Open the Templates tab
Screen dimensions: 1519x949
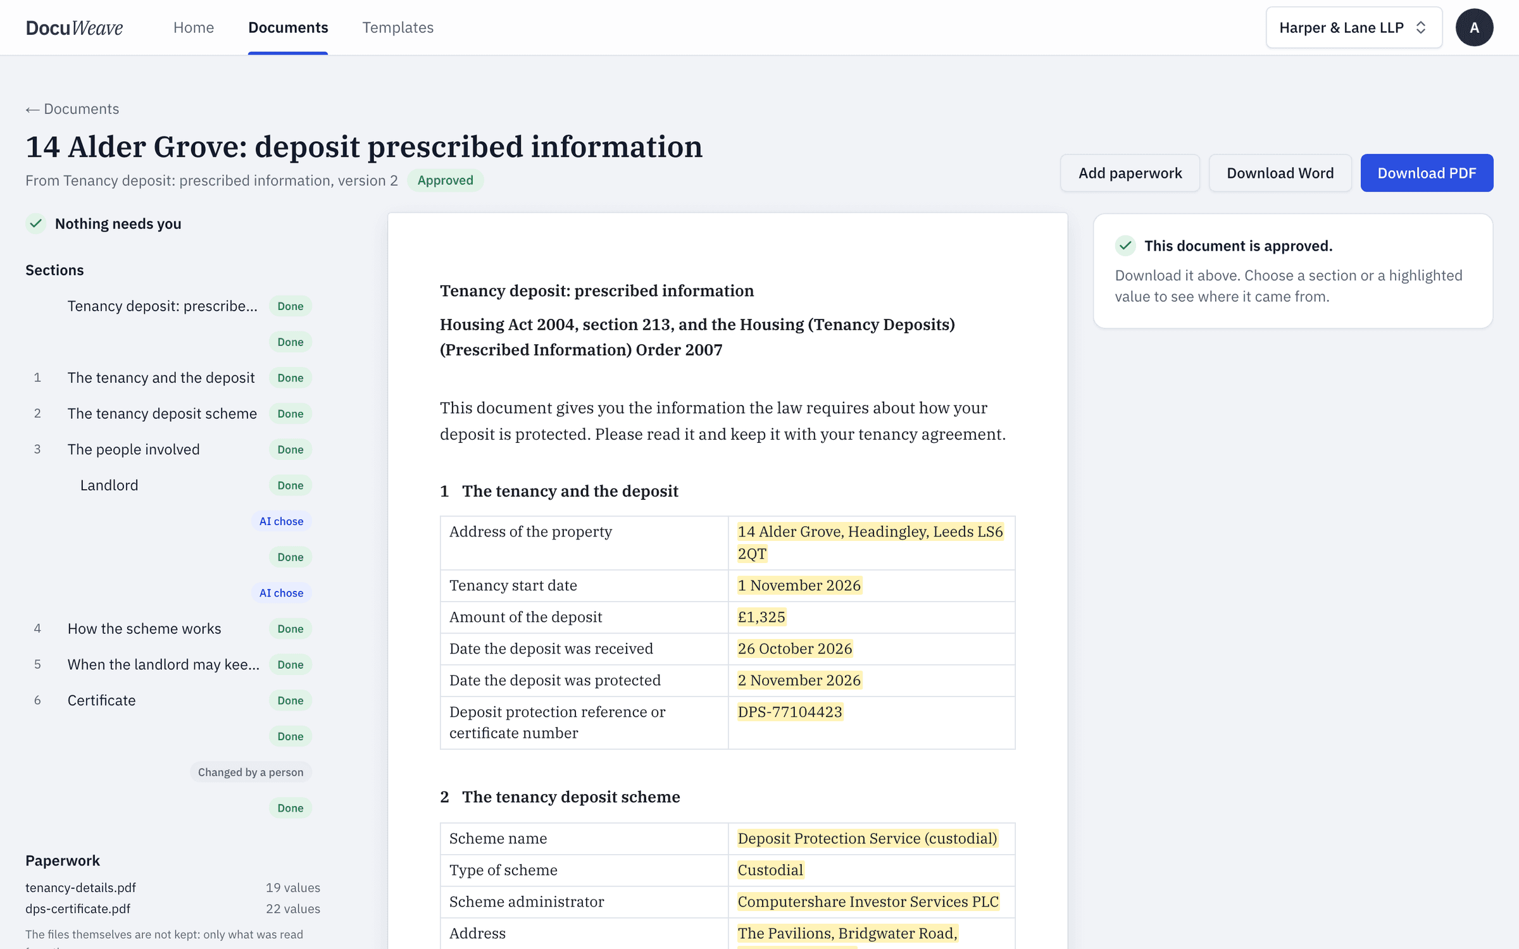[397, 28]
